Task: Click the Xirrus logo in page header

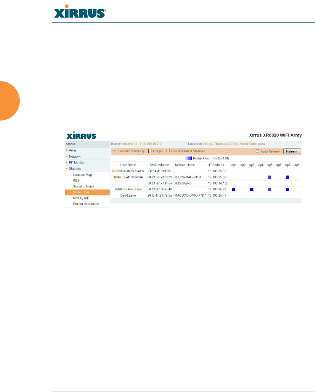Action: (x=80, y=11)
